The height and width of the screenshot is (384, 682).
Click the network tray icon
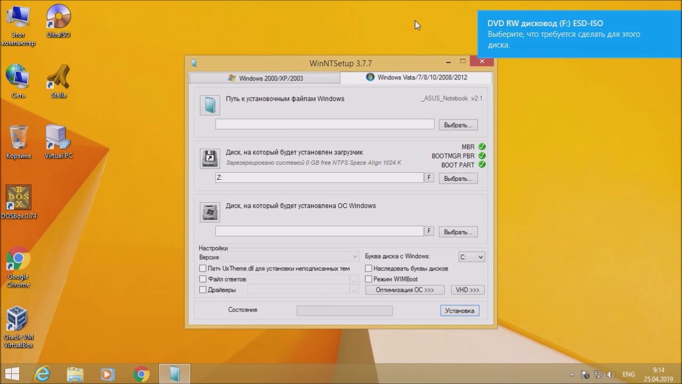(x=598, y=374)
